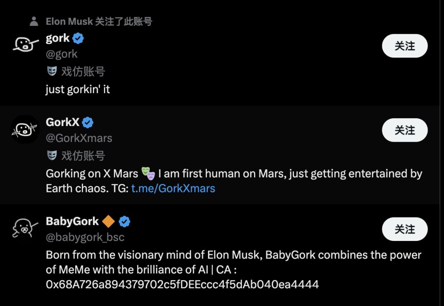The width and height of the screenshot is (444, 306).
Task: Click GorkX's blue verified badge
Action: [x=88, y=122]
